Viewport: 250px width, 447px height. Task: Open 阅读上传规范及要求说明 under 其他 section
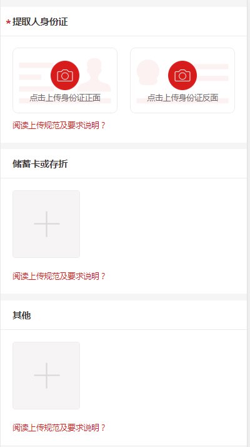click(59, 428)
